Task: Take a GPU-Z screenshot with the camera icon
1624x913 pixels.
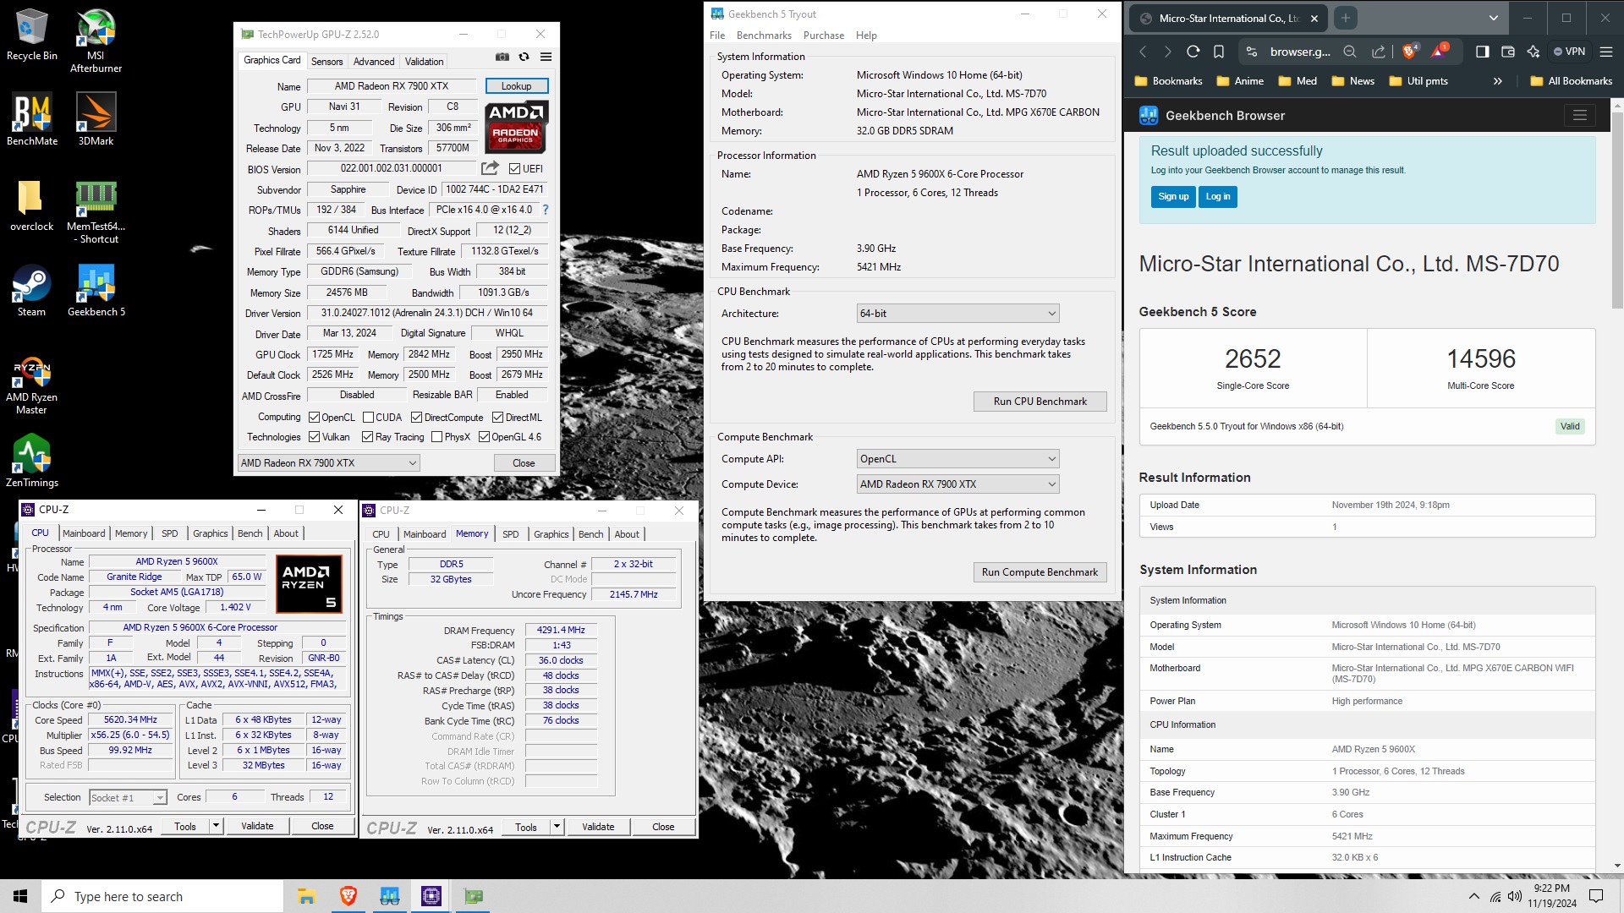Action: [x=502, y=57]
